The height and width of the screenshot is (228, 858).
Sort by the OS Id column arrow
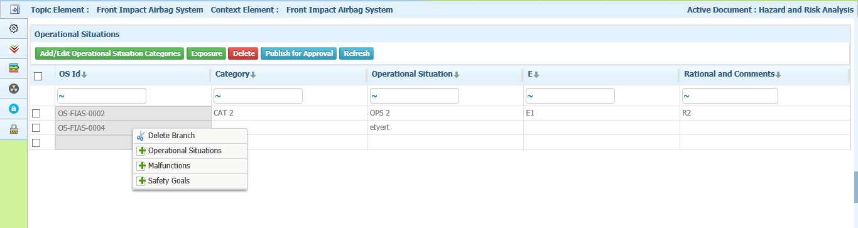point(84,75)
